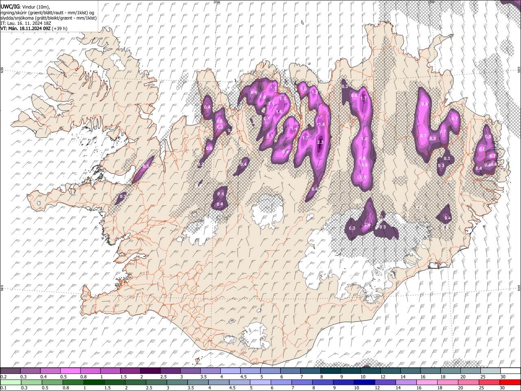
Task: Click the 'UWC/IG: Vindur (10m)' title text
Action: 25,7
